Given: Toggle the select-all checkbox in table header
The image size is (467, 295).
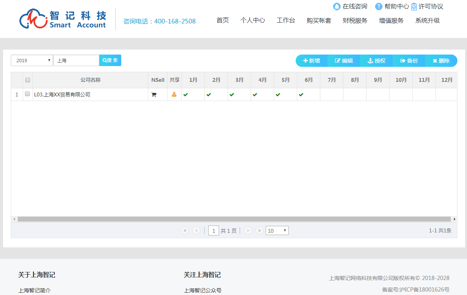Looking at the screenshot, I should 27,80.
